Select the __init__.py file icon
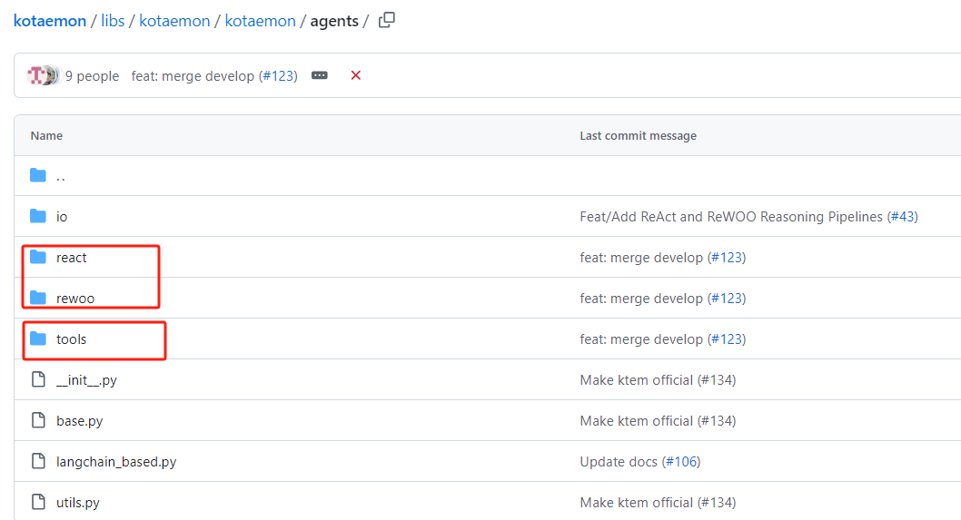The image size is (961, 520). 38,379
